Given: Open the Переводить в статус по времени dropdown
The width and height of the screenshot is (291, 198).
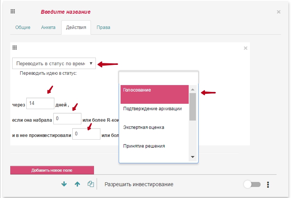Looking at the screenshot, I should pyautogui.click(x=54, y=63).
